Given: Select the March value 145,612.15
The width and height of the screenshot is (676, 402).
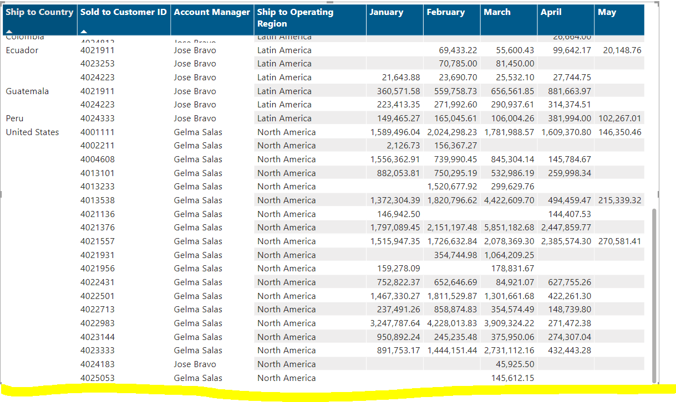Looking at the screenshot, I should click(513, 378).
